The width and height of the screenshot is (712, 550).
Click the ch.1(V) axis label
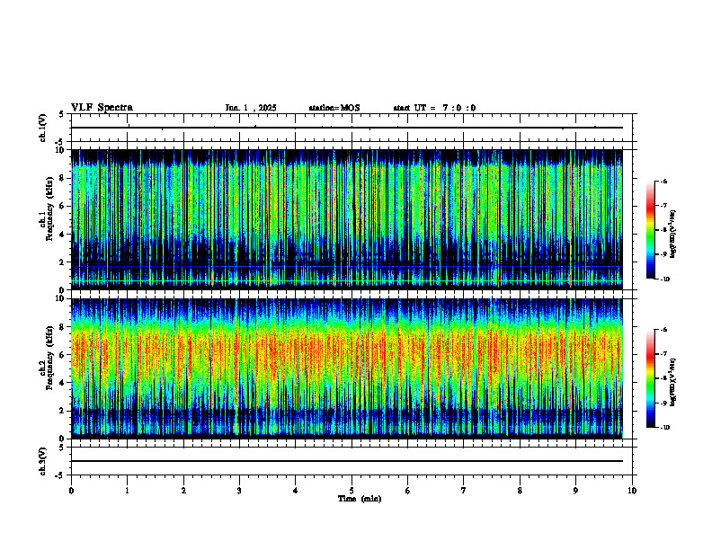click(43, 128)
